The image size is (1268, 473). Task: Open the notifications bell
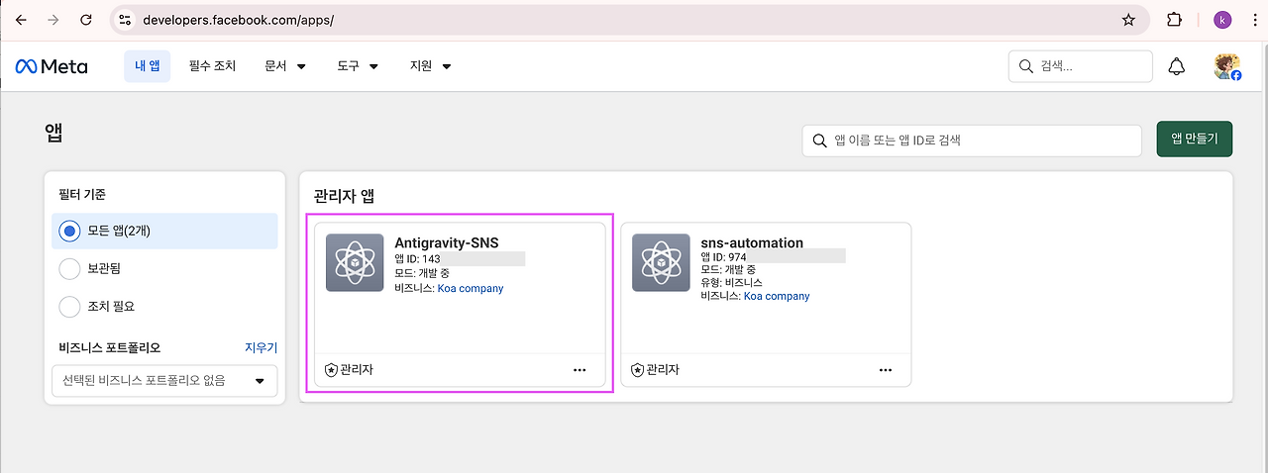tap(1177, 66)
